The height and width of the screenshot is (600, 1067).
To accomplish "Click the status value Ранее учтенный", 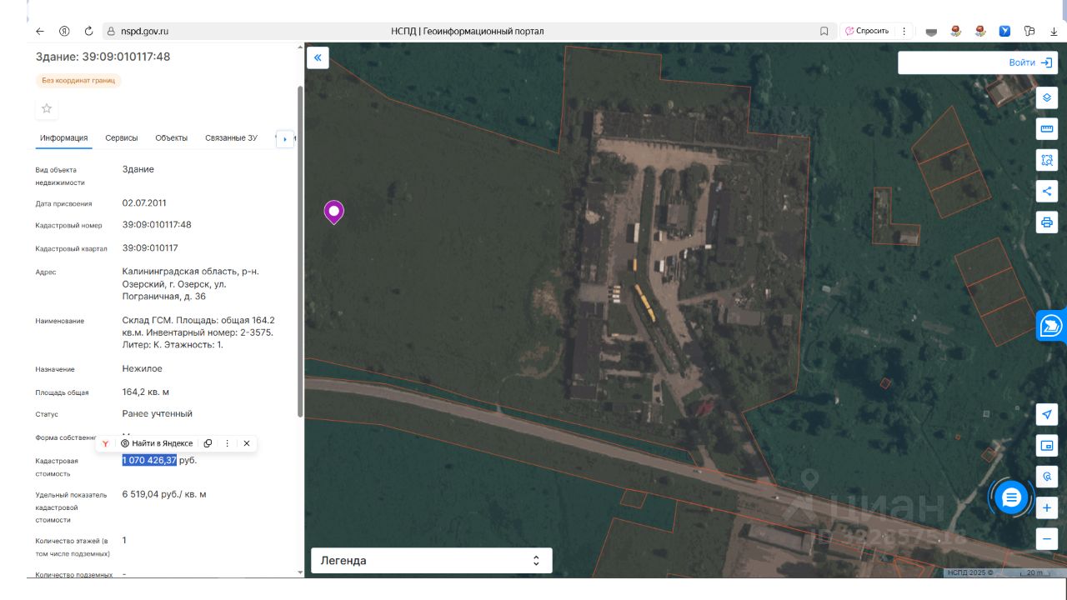I will pyautogui.click(x=158, y=413).
